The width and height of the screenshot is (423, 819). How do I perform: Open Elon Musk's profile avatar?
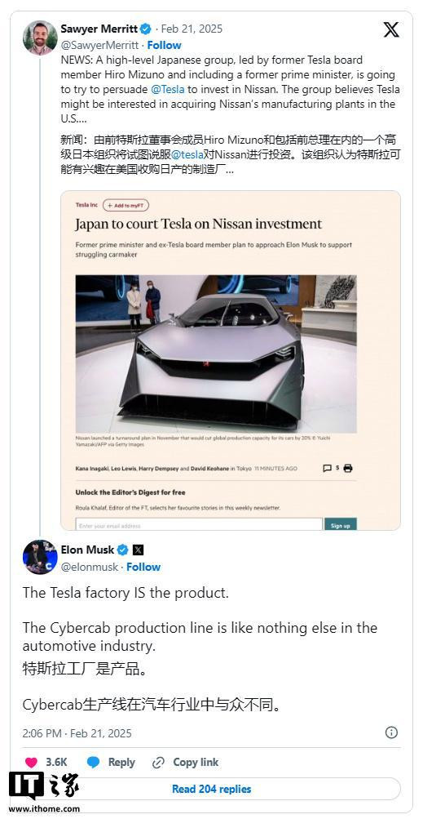(40, 557)
